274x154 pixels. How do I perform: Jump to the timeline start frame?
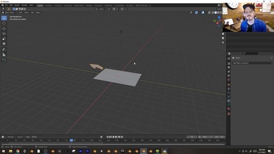point(107,137)
